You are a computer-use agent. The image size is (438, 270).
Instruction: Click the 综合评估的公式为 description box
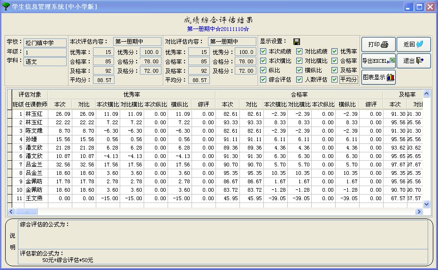[223, 234]
